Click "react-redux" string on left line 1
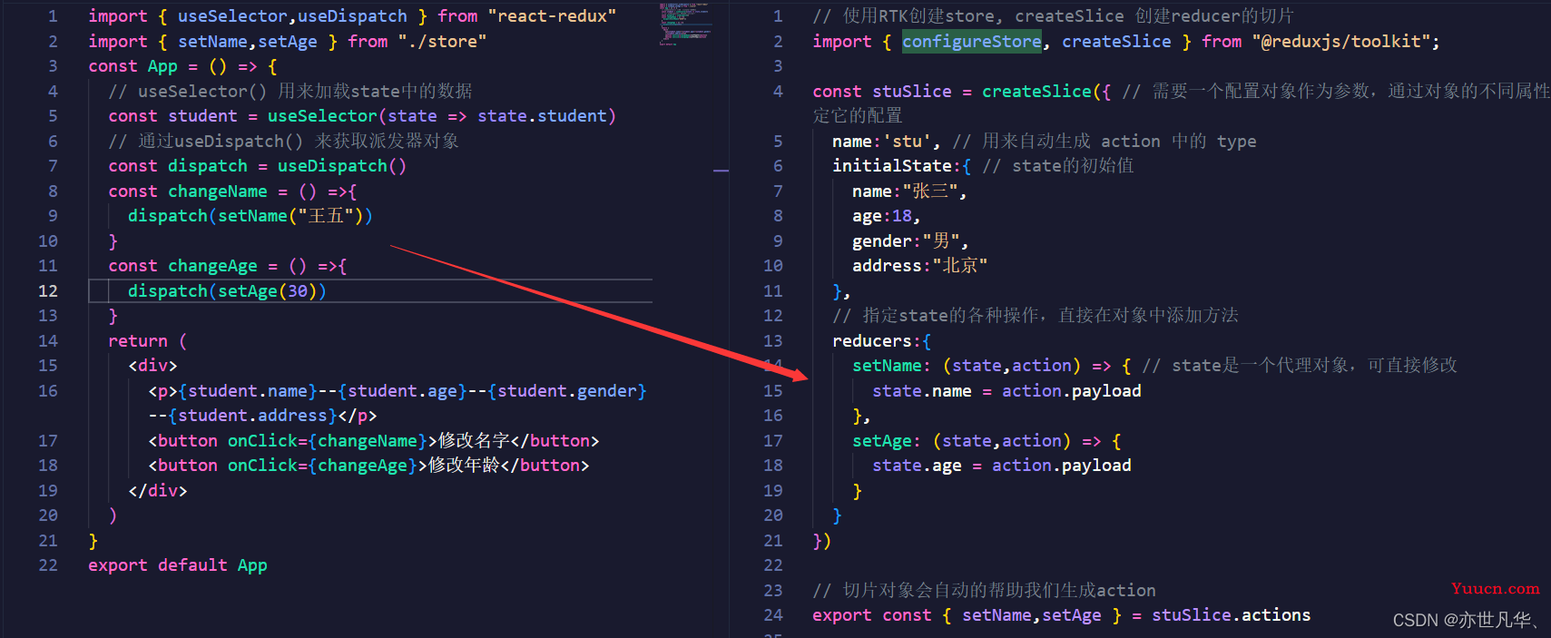1551x638 pixels. point(552,16)
